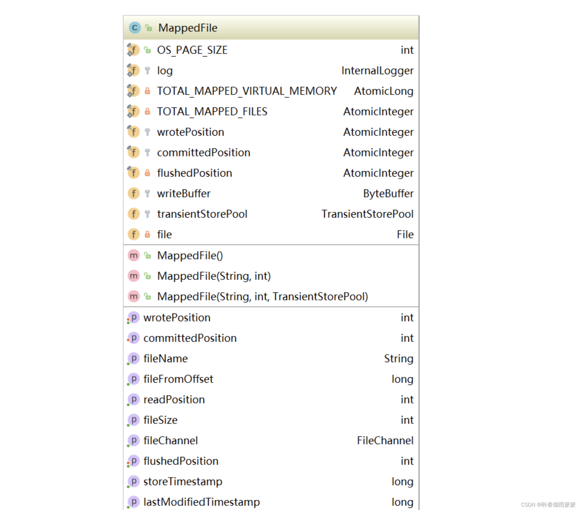Click the class icon beside MappedFile header
Viewport: 580px width, 510px height.
click(135, 28)
